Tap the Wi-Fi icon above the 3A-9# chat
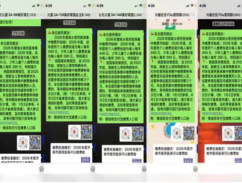242x183 pixels. [x=38, y=6]
